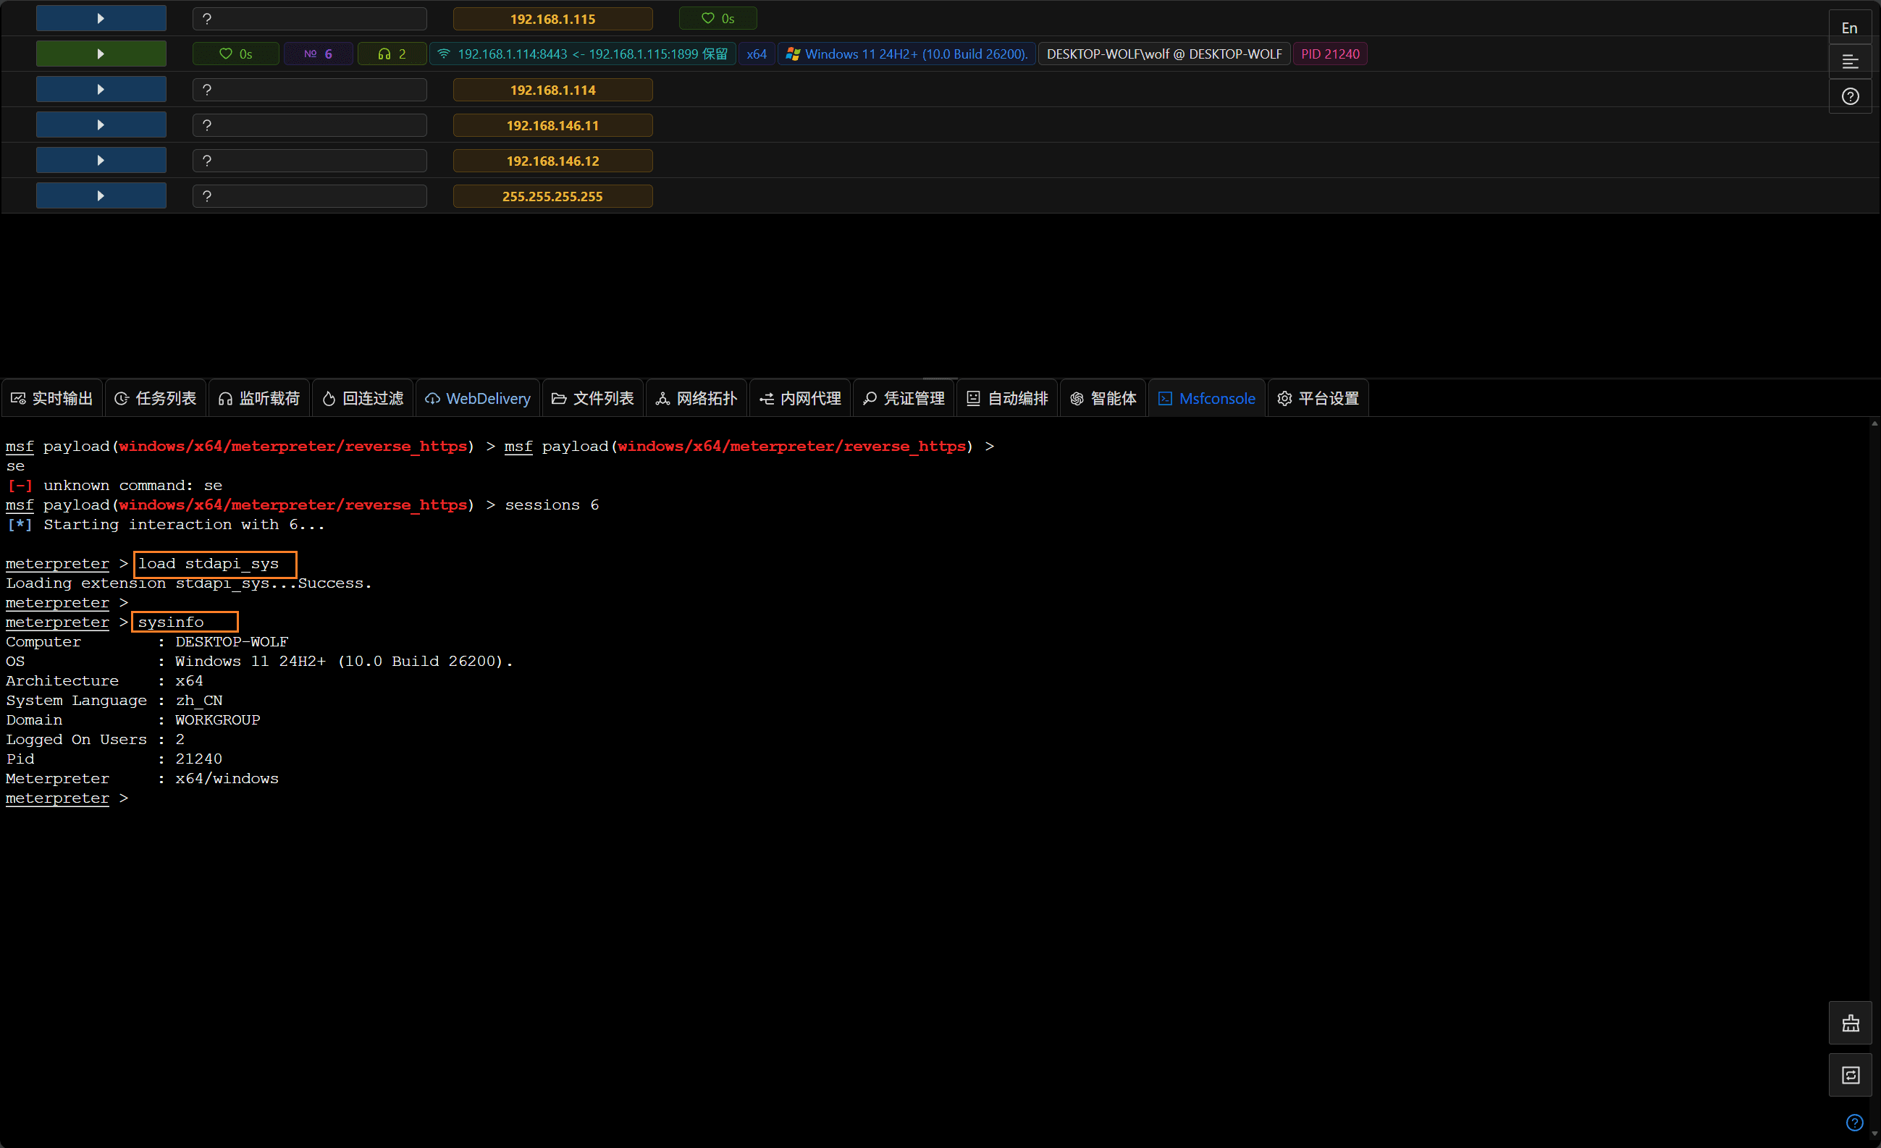Expand the 192.168.146.11 host row arrow

click(x=101, y=125)
